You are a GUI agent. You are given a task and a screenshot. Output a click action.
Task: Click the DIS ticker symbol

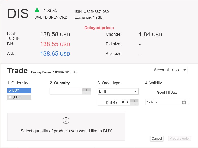tap(18, 14)
